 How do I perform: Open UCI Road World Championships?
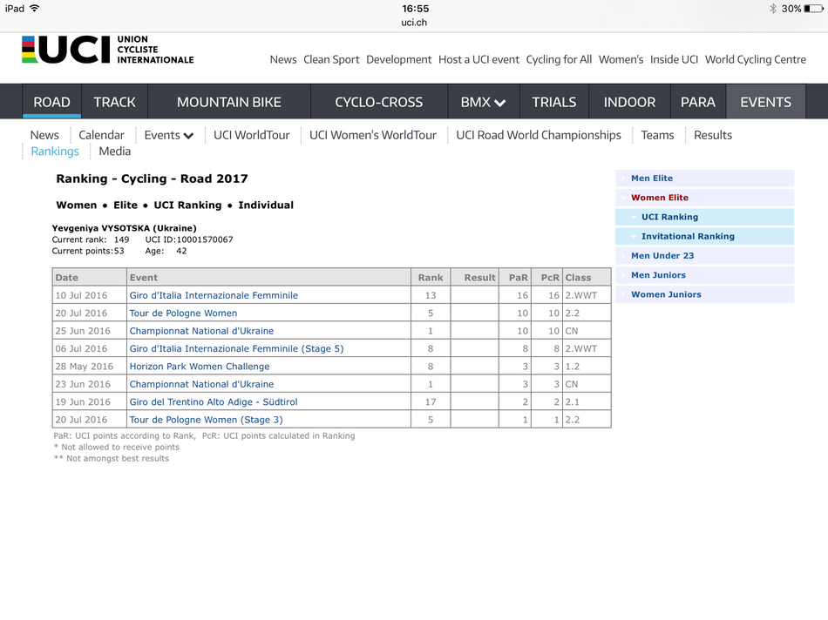click(539, 135)
